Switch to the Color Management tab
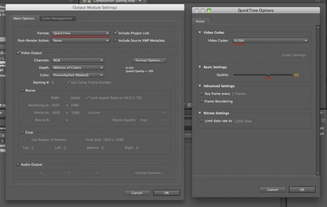The image size is (327, 207). (x=57, y=18)
